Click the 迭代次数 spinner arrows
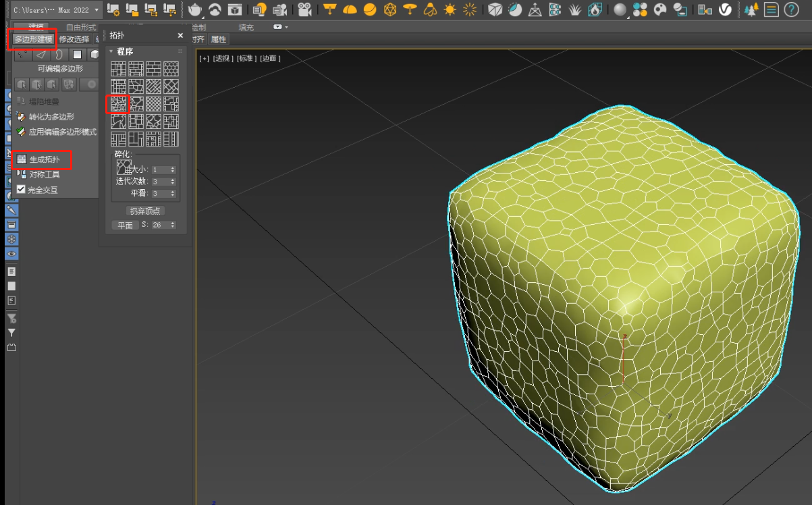This screenshot has width=812, height=505. point(173,182)
